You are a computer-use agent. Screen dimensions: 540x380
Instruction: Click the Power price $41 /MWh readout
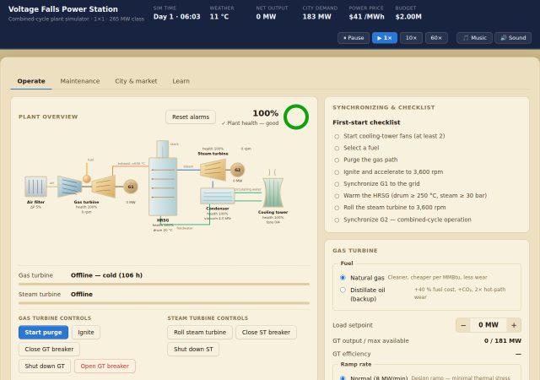point(366,14)
